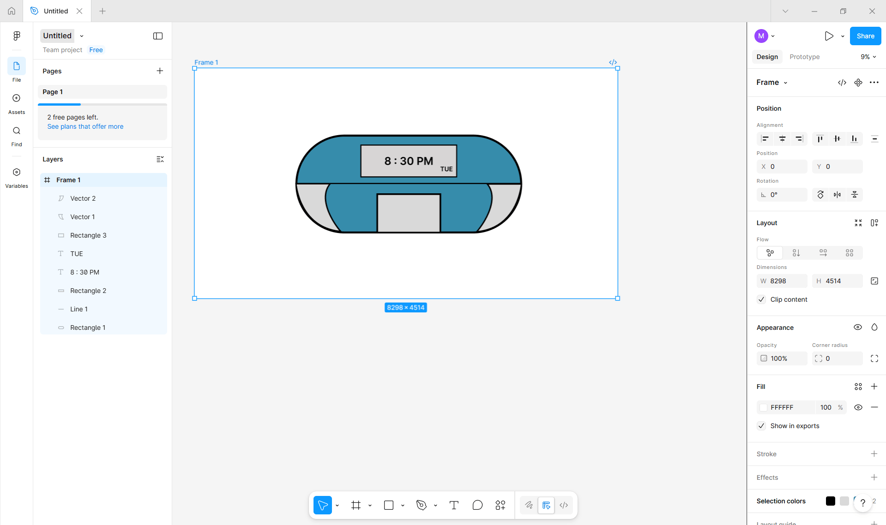This screenshot has height=525, width=886.
Task: Select the Text tool
Action: pos(453,505)
